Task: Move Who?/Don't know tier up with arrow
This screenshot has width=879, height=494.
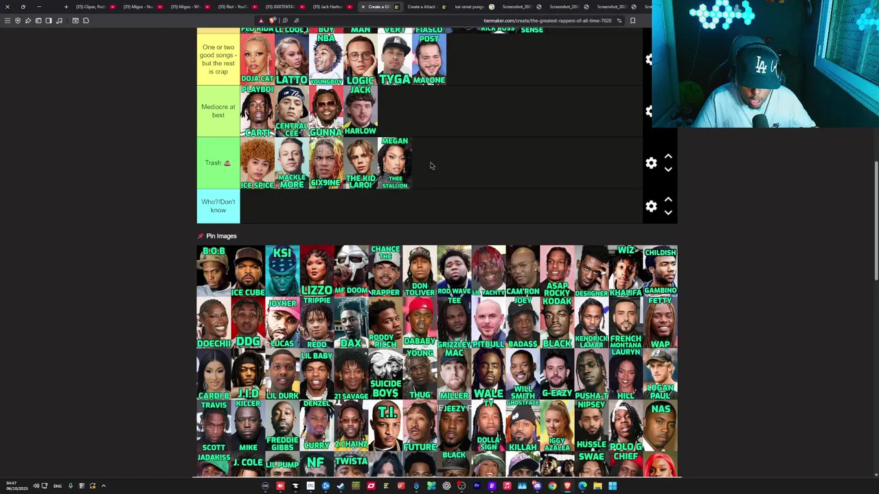Action: click(x=668, y=200)
